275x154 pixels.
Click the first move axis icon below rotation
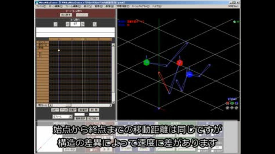(227, 108)
